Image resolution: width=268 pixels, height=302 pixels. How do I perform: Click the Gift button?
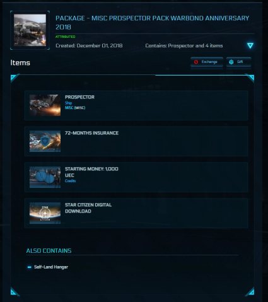[238, 62]
